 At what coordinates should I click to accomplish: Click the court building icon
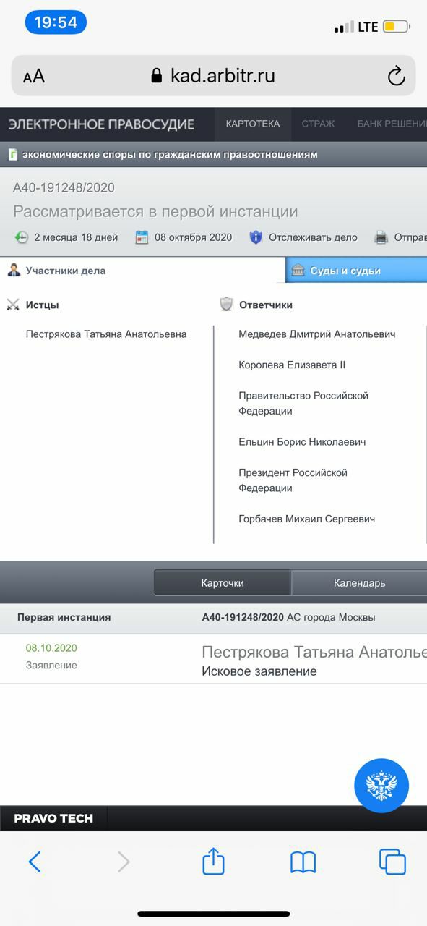(297, 271)
